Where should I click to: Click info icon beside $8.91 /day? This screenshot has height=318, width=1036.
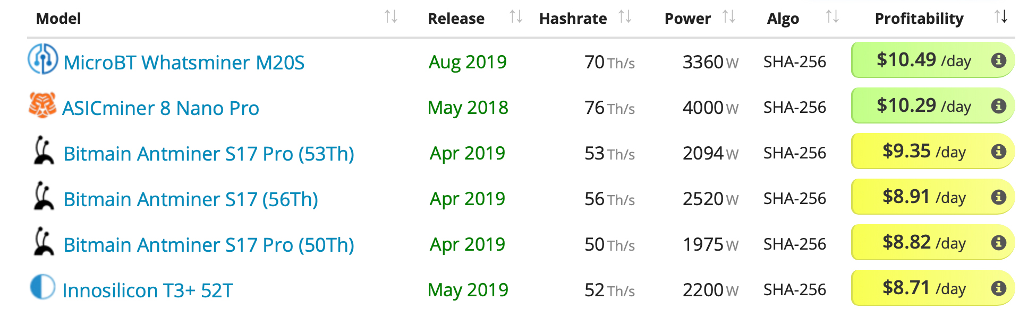point(998,197)
